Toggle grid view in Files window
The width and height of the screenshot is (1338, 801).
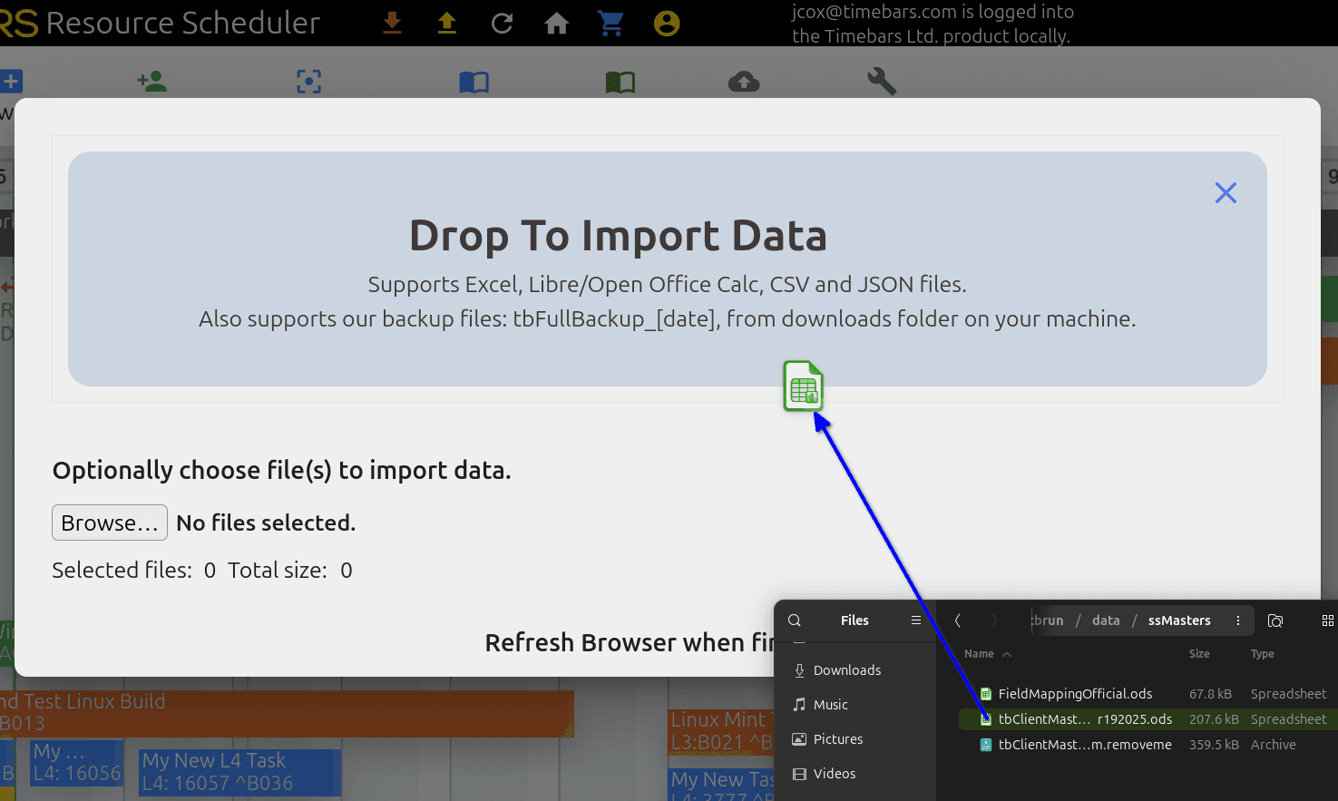[x=1328, y=620]
